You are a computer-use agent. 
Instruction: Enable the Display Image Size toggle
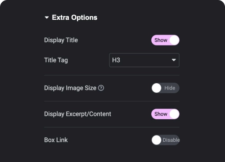click(165, 88)
